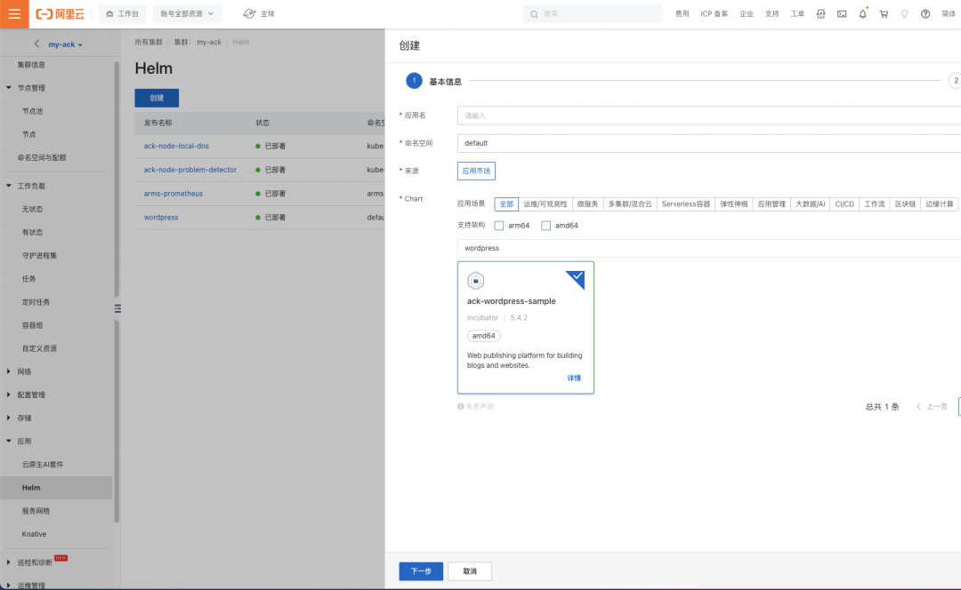Open 容器组 in the sidebar

point(33,325)
